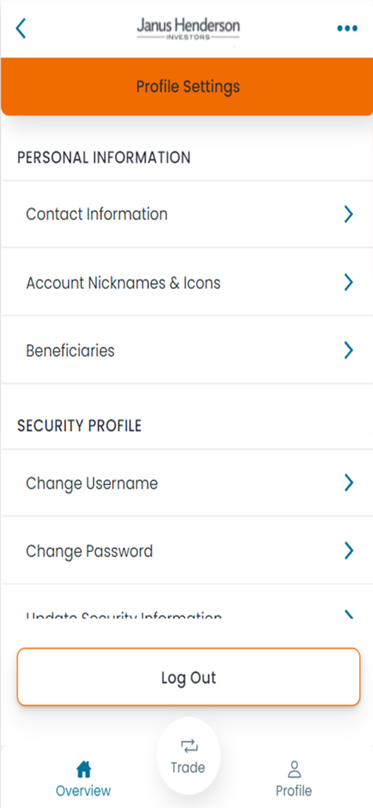The image size is (373, 808).
Task: Click chevron next to Change Username
Action: click(x=349, y=483)
